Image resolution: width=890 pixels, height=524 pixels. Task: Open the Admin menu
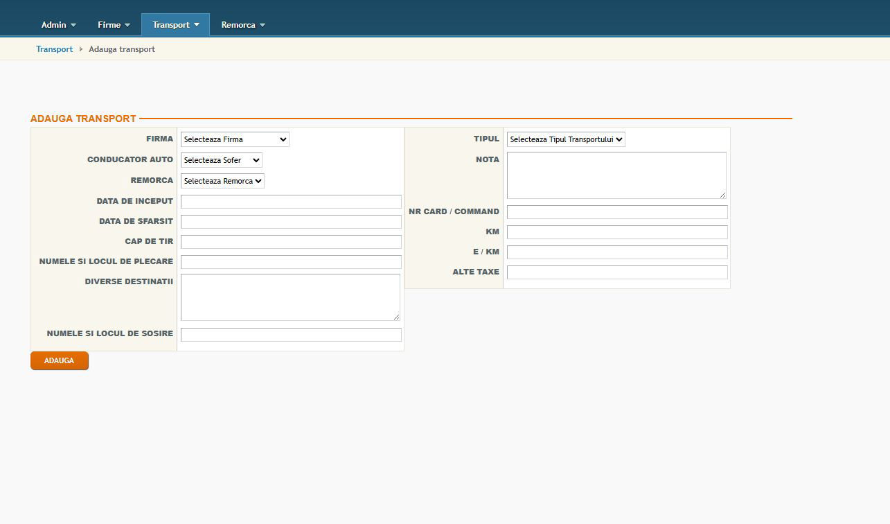58,25
